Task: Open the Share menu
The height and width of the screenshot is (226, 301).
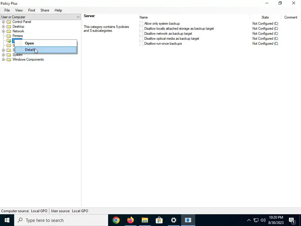Action: click(x=45, y=10)
